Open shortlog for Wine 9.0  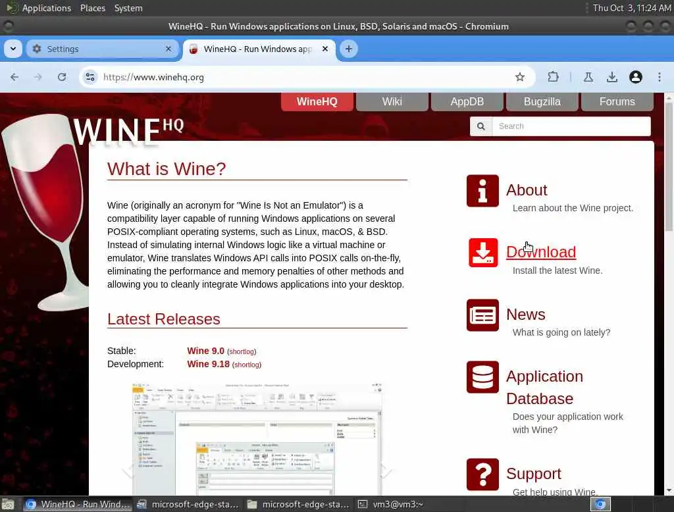point(242,351)
